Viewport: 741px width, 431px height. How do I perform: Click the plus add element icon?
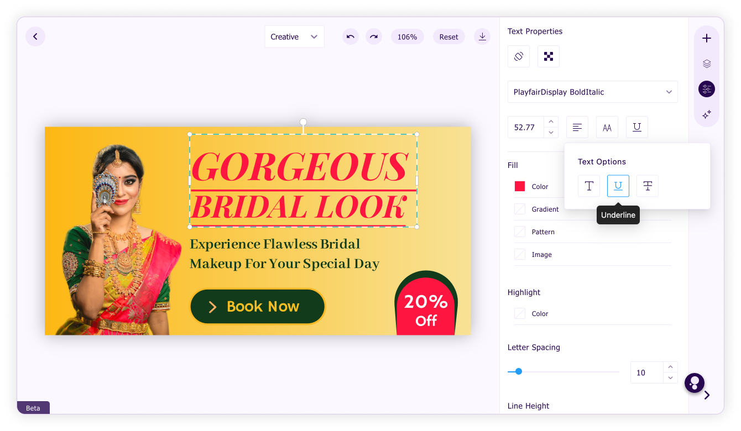pyautogui.click(x=707, y=38)
